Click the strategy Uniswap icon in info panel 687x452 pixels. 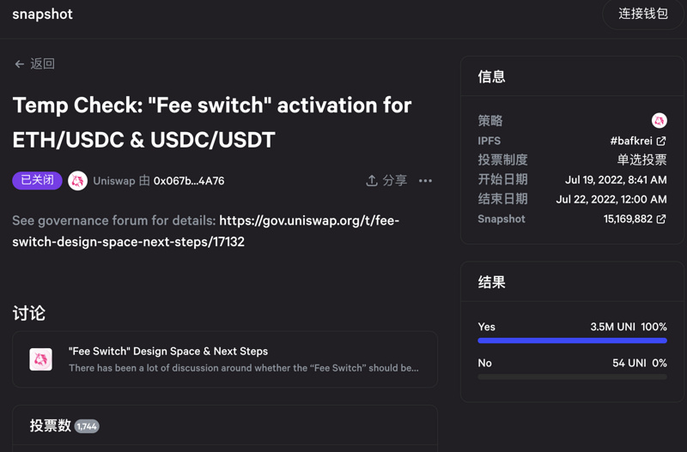(659, 121)
